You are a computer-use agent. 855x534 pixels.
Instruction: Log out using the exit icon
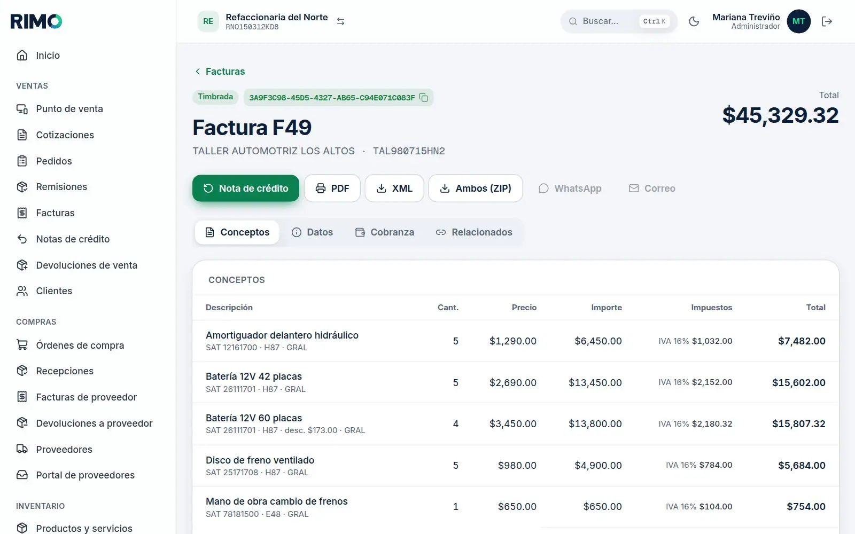pos(827,21)
